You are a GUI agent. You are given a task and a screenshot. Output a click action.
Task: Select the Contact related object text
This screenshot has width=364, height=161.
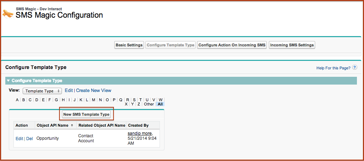click(x=86, y=136)
